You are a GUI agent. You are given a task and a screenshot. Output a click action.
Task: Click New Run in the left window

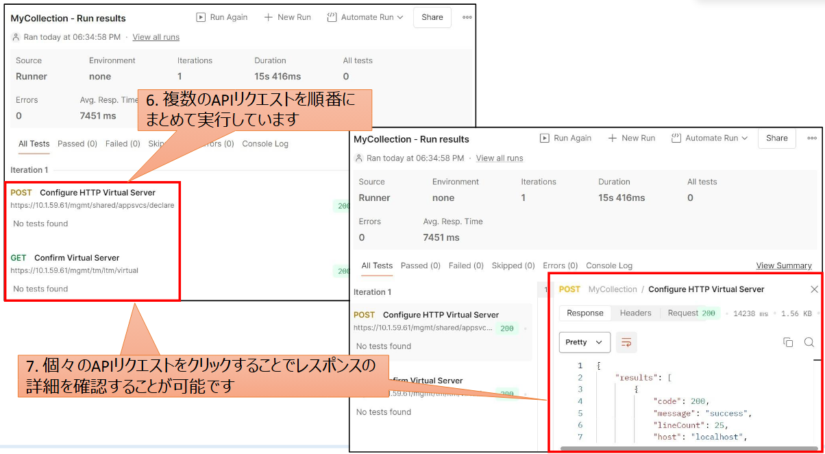pyautogui.click(x=288, y=17)
